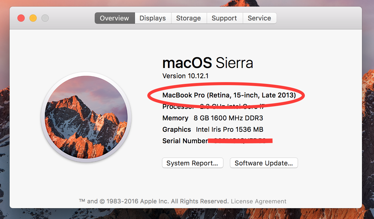Click the Serial Number label
Image resolution: width=374 pixels, height=219 pixels.
(x=185, y=141)
